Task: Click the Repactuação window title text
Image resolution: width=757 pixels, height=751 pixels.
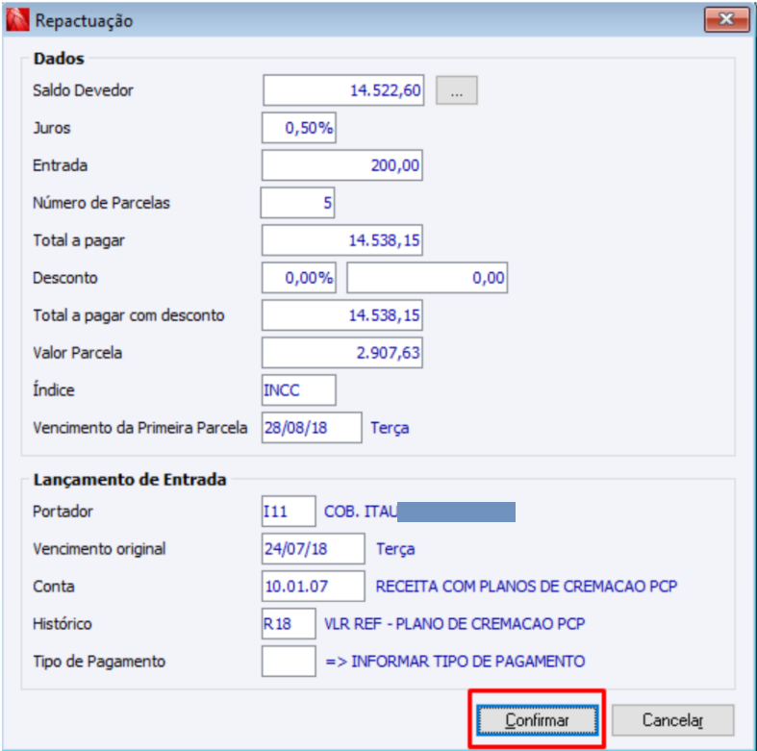Action: coord(84,21)
